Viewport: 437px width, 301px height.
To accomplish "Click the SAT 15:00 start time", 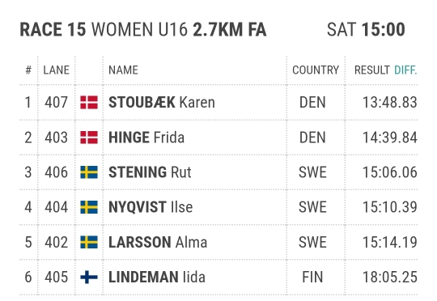I will coord(366,30).
